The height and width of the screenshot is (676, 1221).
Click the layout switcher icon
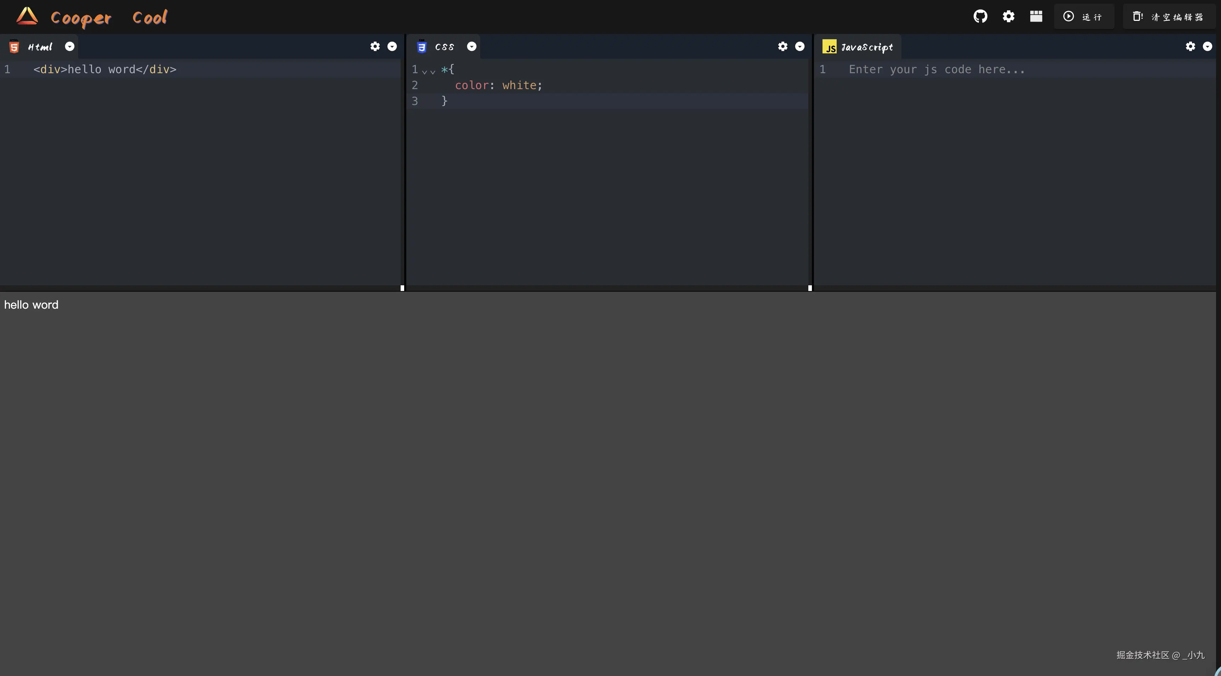1036,17
